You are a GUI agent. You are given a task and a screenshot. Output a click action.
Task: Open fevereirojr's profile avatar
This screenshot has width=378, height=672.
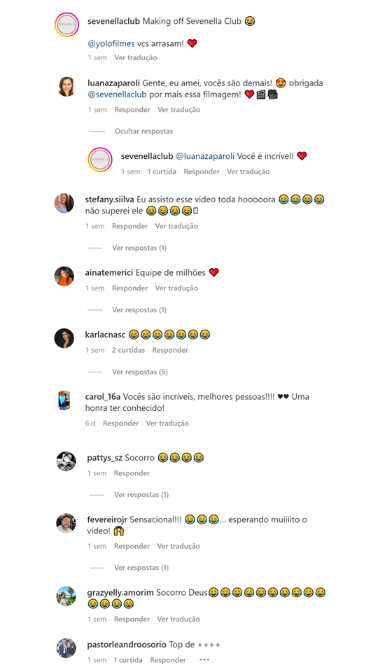(x=66, y=523)
